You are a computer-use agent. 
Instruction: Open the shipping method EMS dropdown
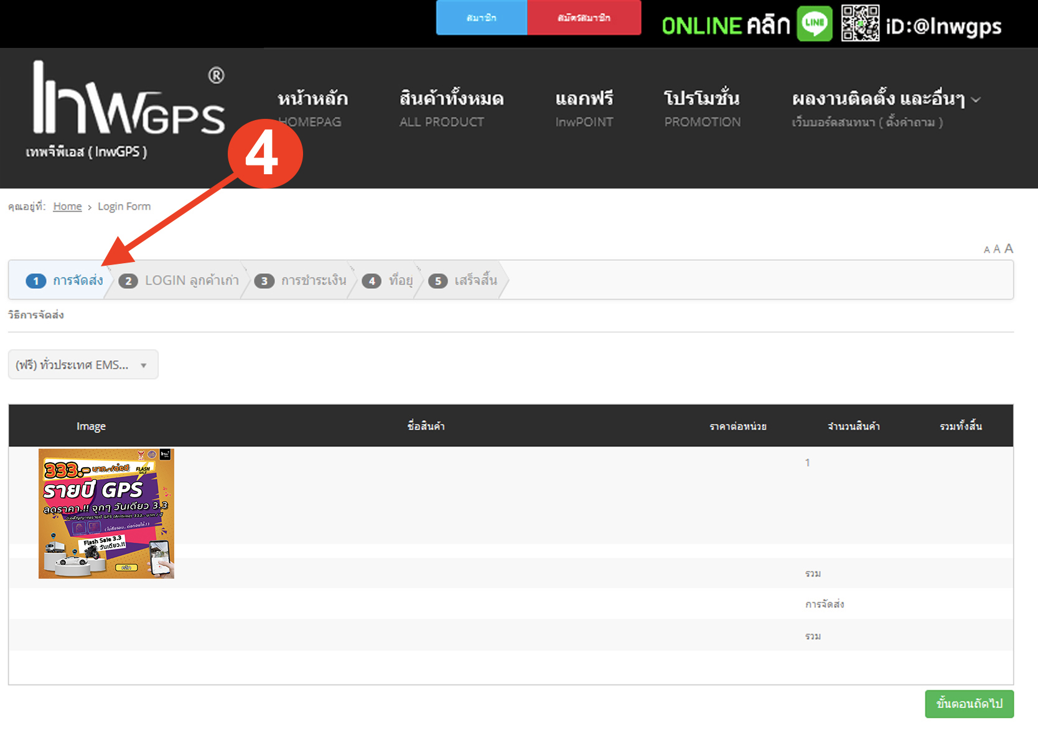pyautogui.click(x=83, y=365)
